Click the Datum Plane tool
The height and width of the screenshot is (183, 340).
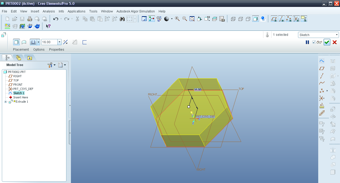coord(322,68)
